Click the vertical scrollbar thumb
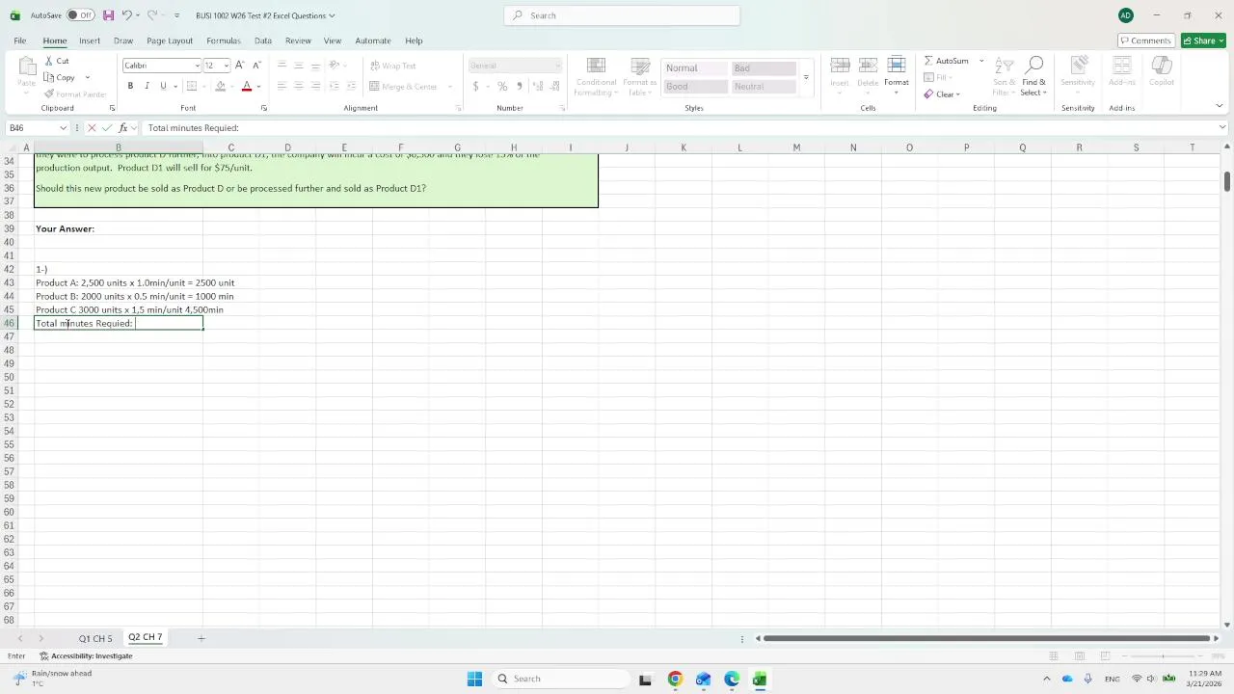 coord(1227,181)
